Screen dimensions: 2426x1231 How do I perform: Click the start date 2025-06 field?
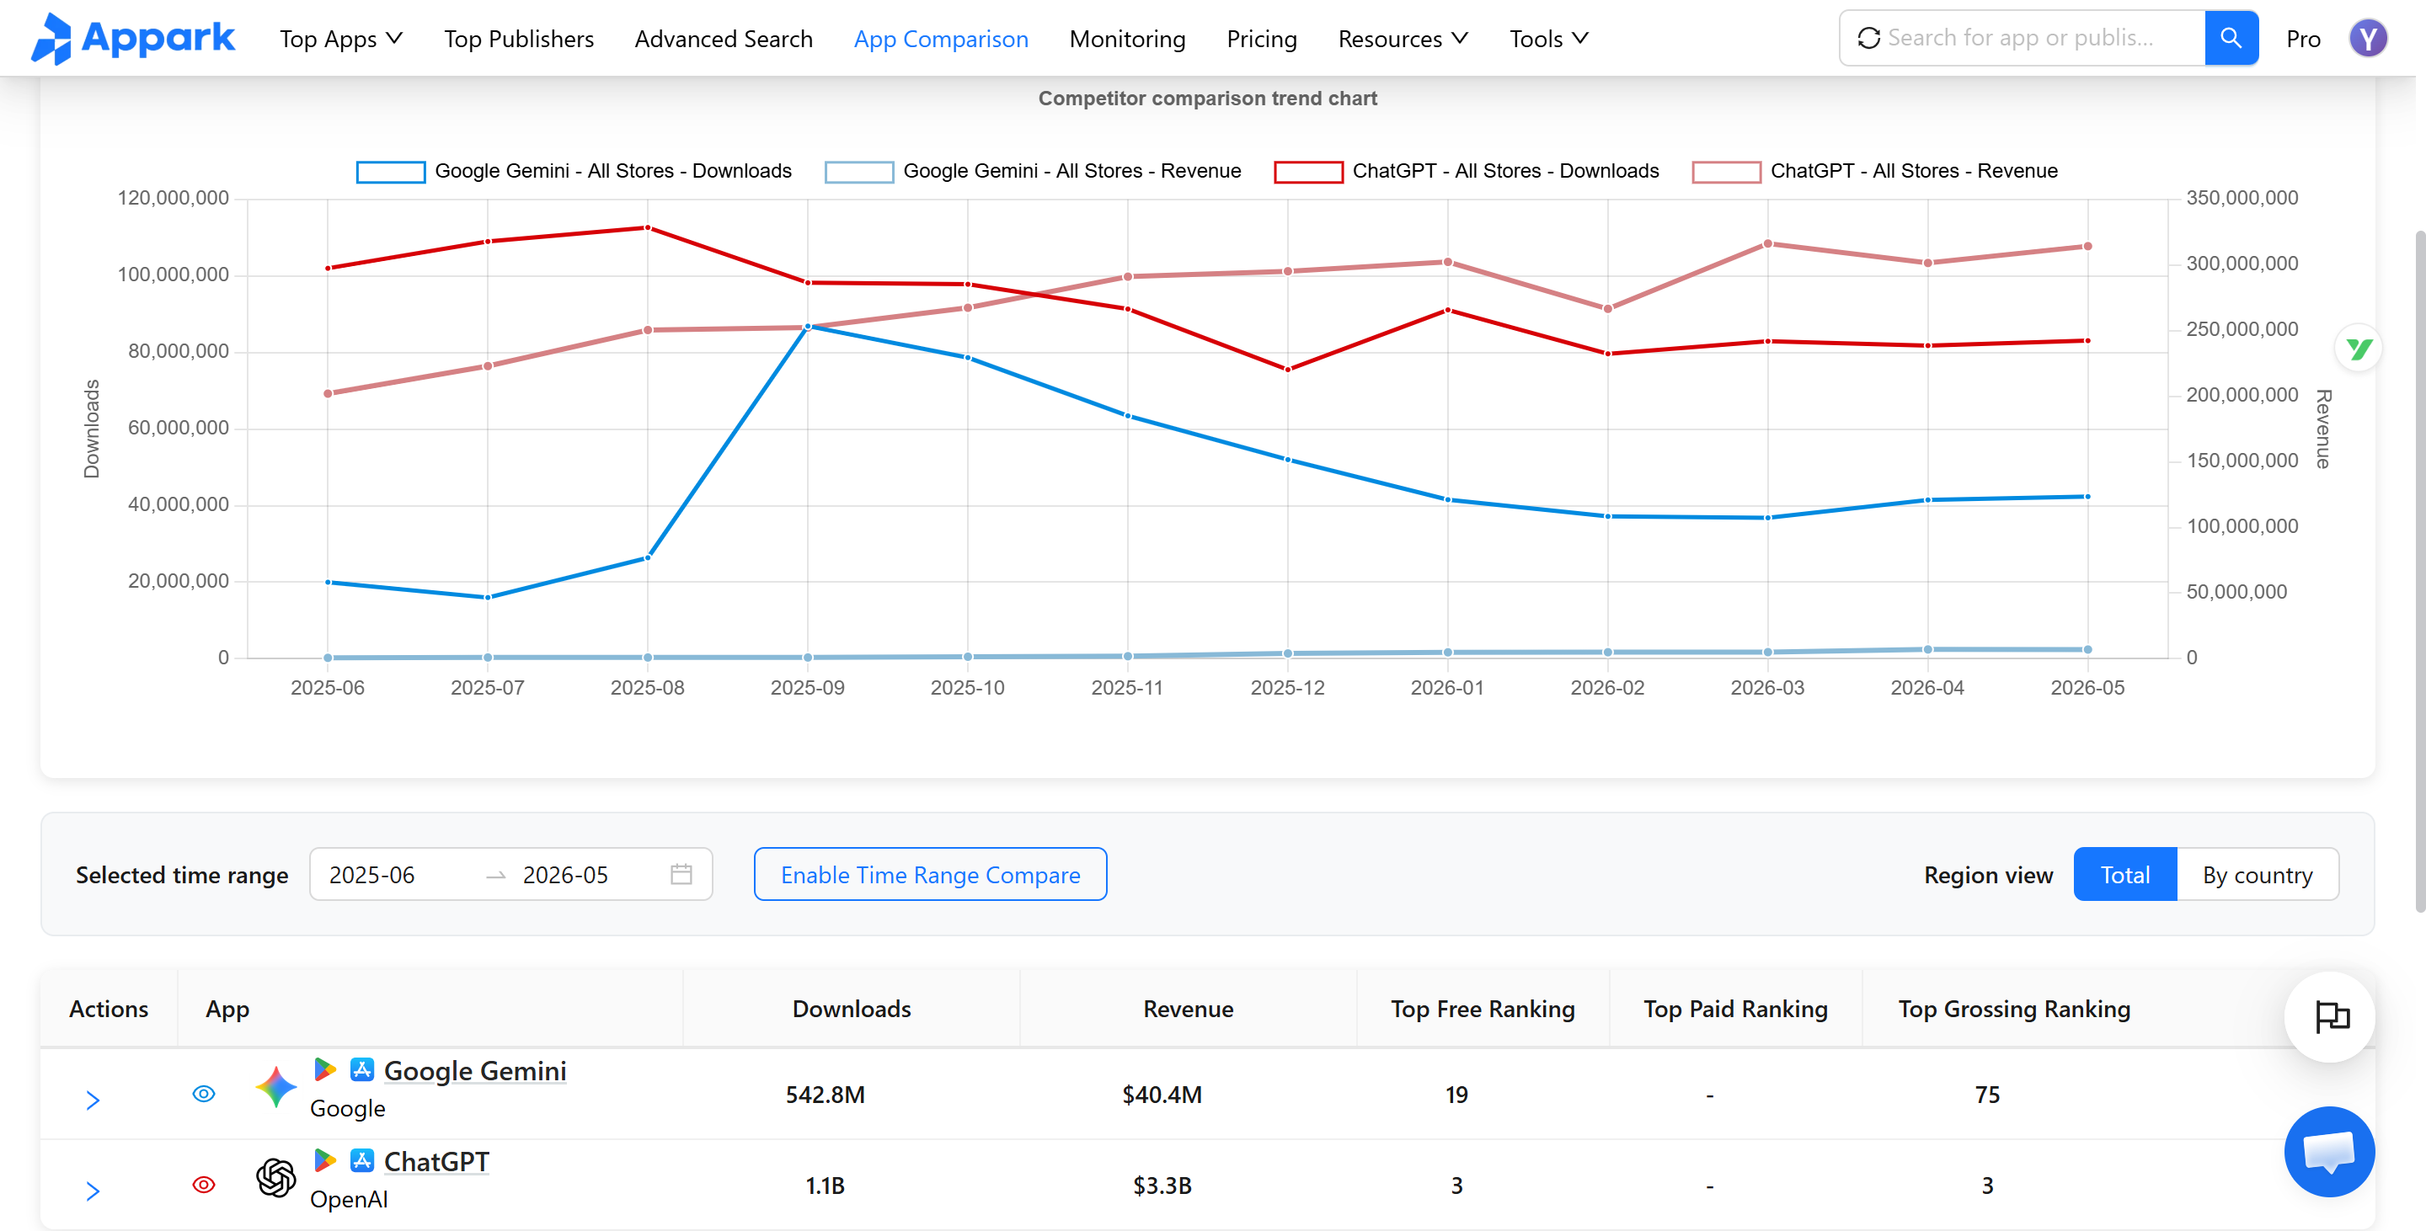click(397, 874)
